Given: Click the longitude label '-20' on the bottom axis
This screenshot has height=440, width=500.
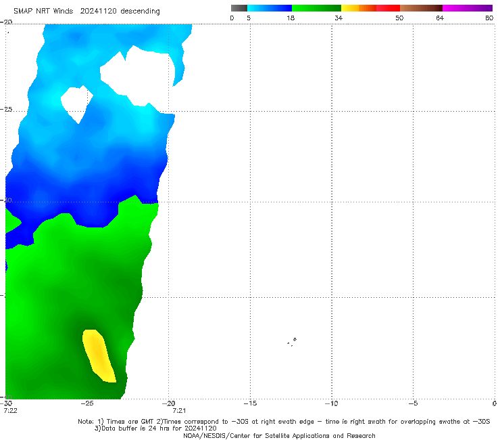Looking at the screenshot, I should point(169,403).
